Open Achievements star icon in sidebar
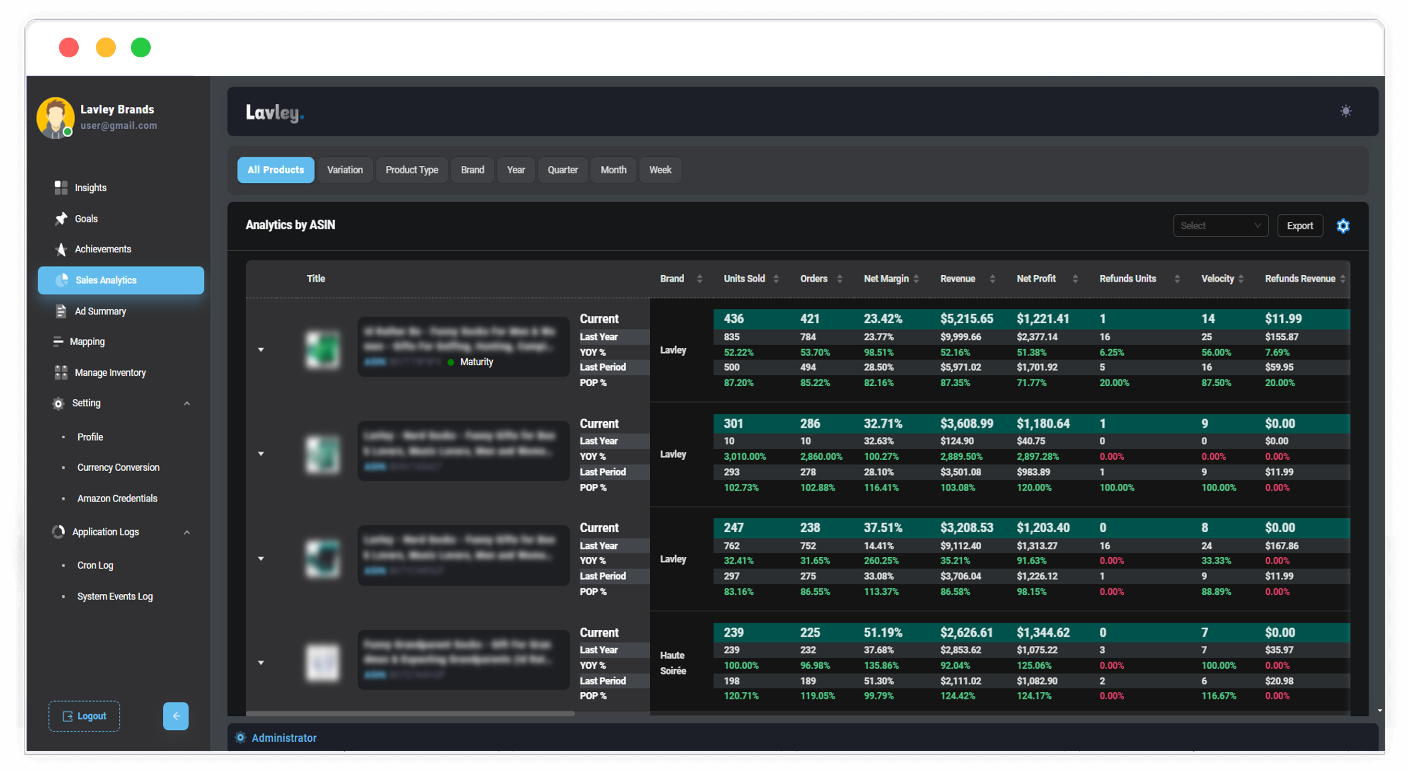The image size is (1408, 771). pyautogui.click(x=60, y=249)
